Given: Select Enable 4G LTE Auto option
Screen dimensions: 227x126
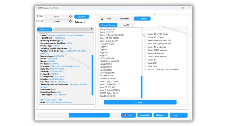Looking at the screenshot, I should (x=145, y=37).
